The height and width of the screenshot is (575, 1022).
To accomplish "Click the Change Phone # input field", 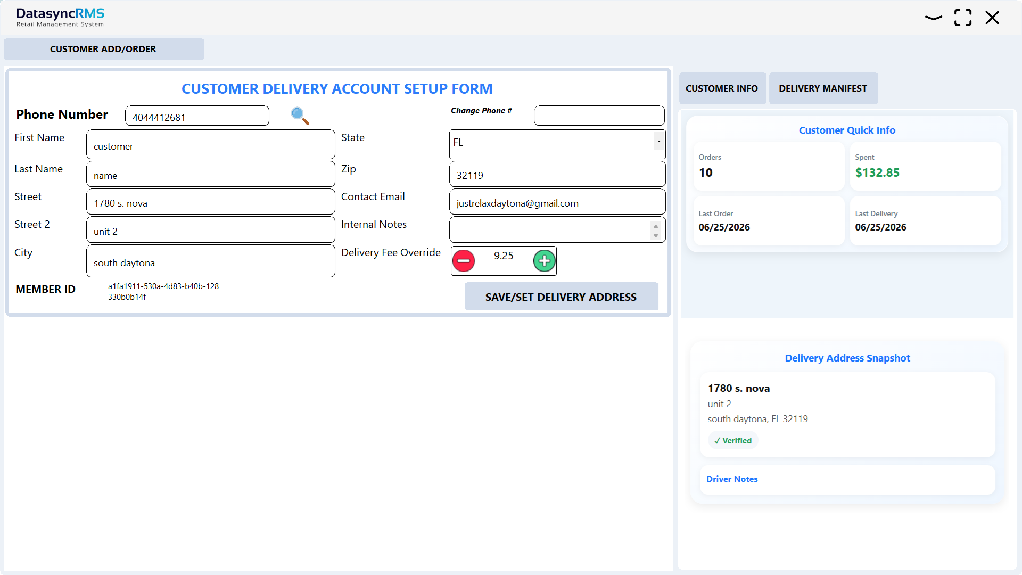I will [x=599, y=116].
